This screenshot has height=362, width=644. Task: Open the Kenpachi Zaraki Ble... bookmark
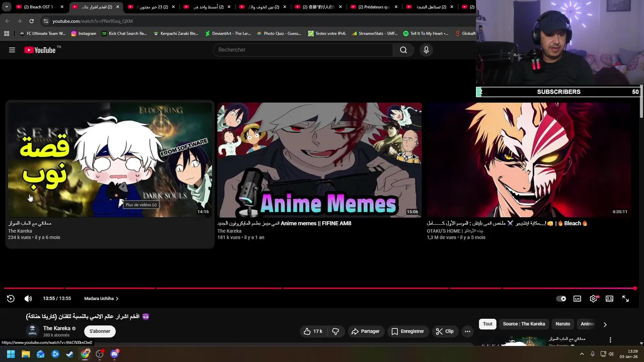click(176, 34)
